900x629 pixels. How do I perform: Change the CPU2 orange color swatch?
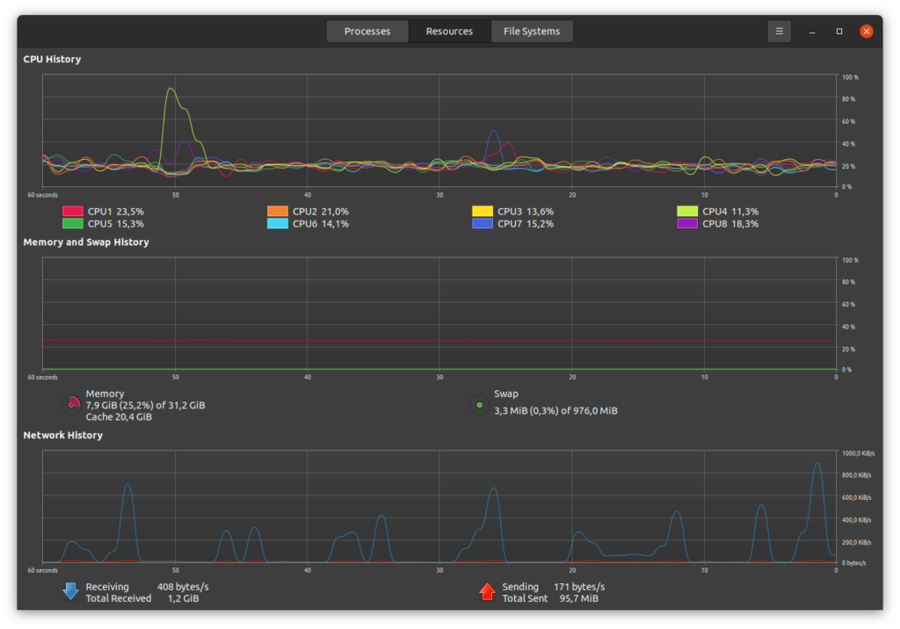[x=278, y=211]
